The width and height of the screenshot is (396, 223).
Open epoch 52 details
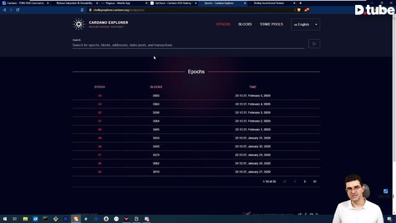pos(100,113)
